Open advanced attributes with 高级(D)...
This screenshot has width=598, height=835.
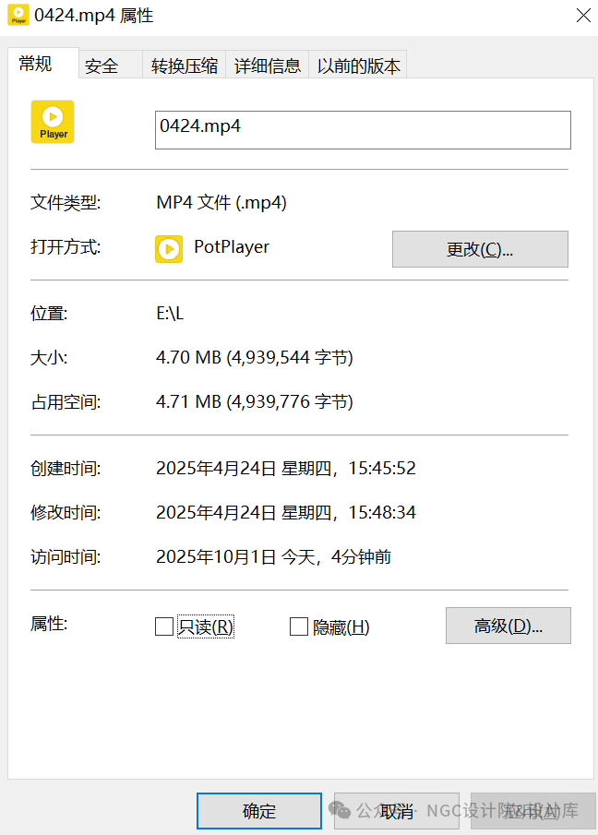click(x=508, y=626)
